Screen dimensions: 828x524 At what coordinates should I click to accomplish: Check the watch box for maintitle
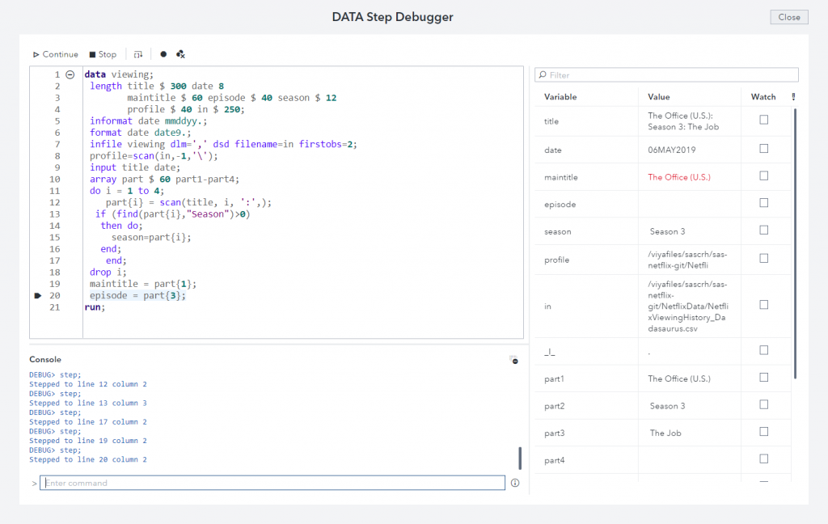coord(763,175)
